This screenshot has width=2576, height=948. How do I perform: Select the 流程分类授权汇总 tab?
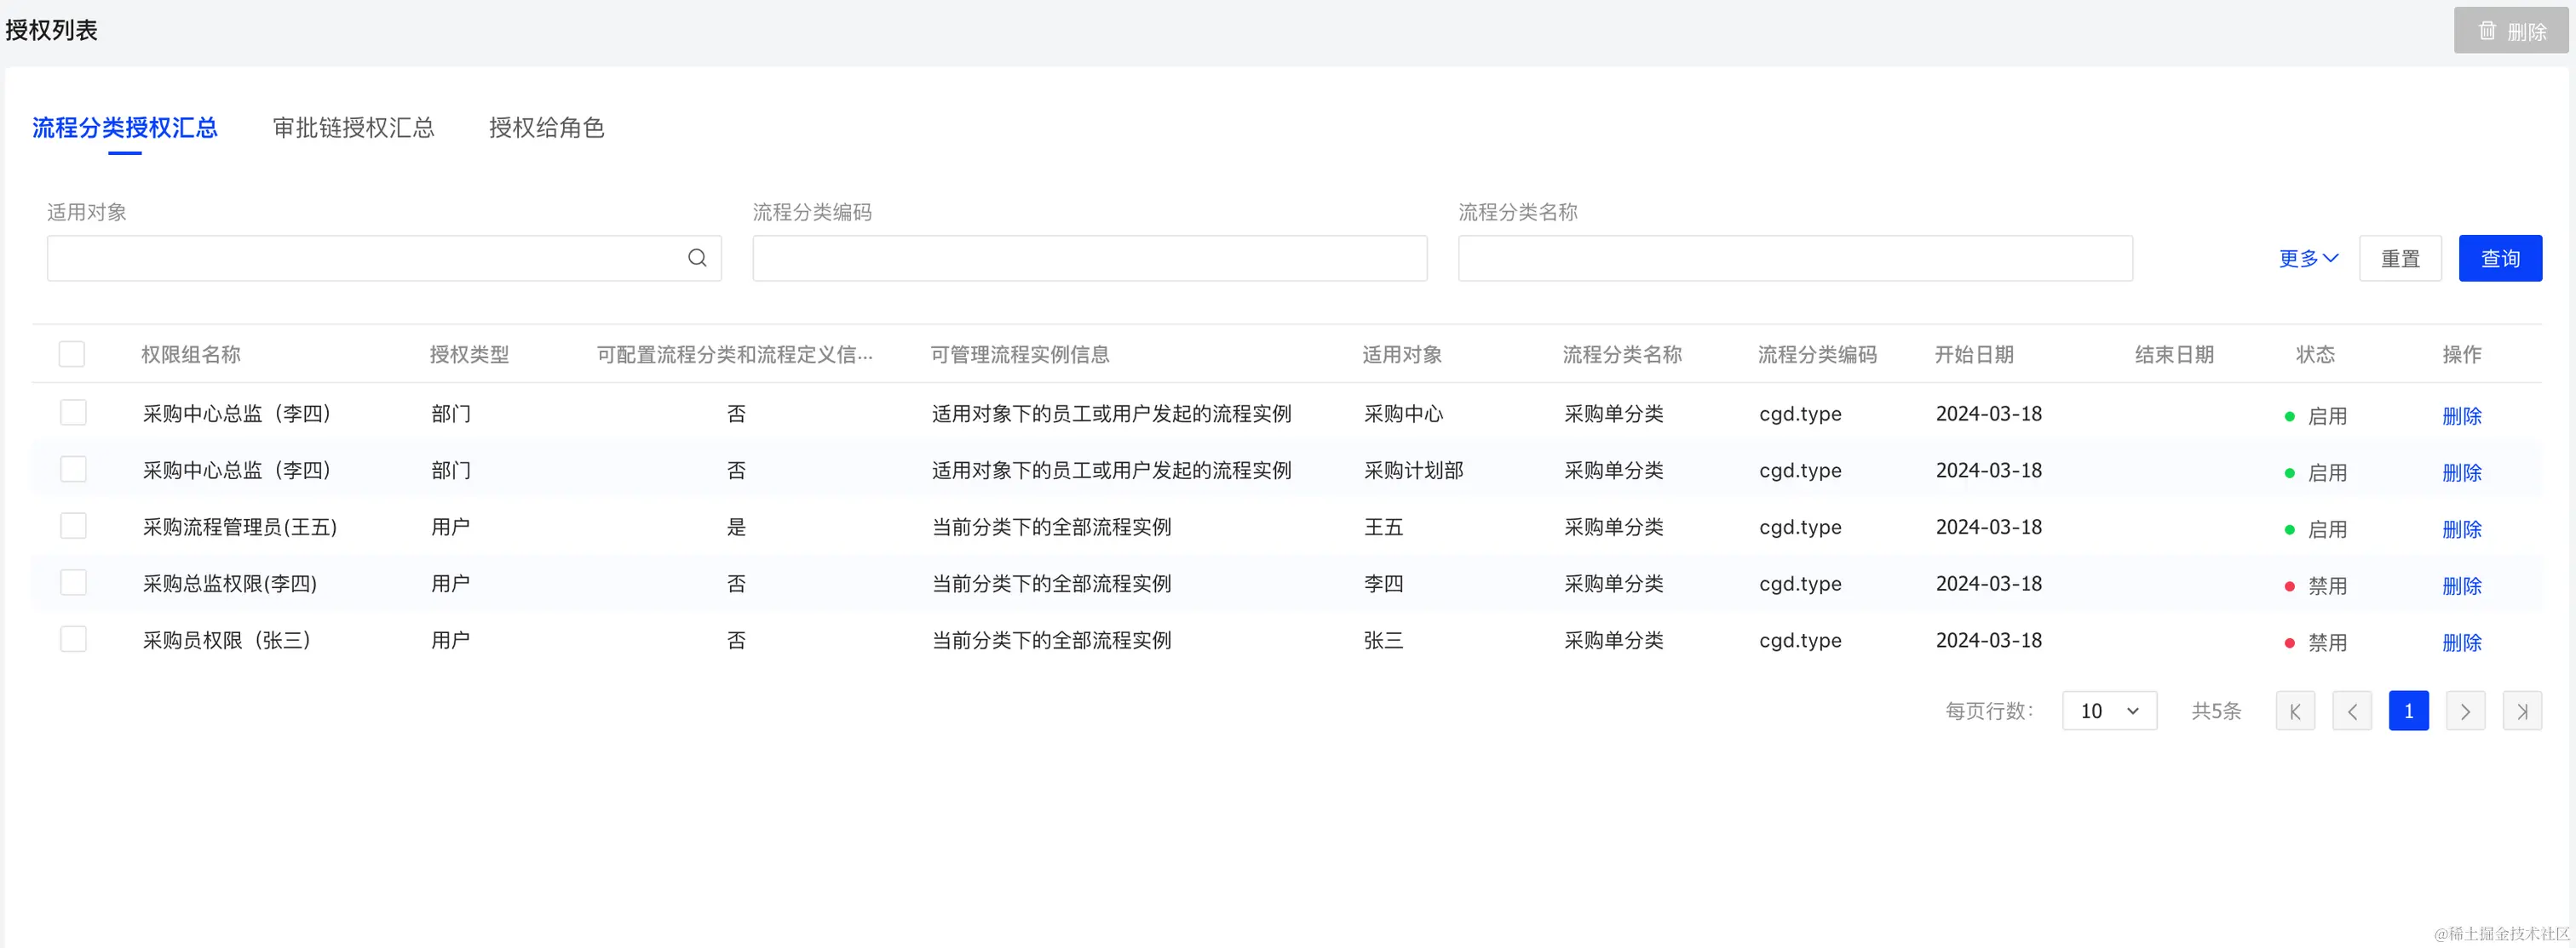point(125,128)
